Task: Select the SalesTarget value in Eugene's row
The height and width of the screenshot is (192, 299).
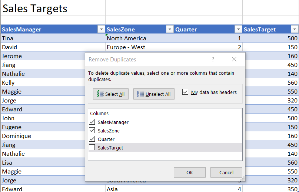Action: coord(272,127)
